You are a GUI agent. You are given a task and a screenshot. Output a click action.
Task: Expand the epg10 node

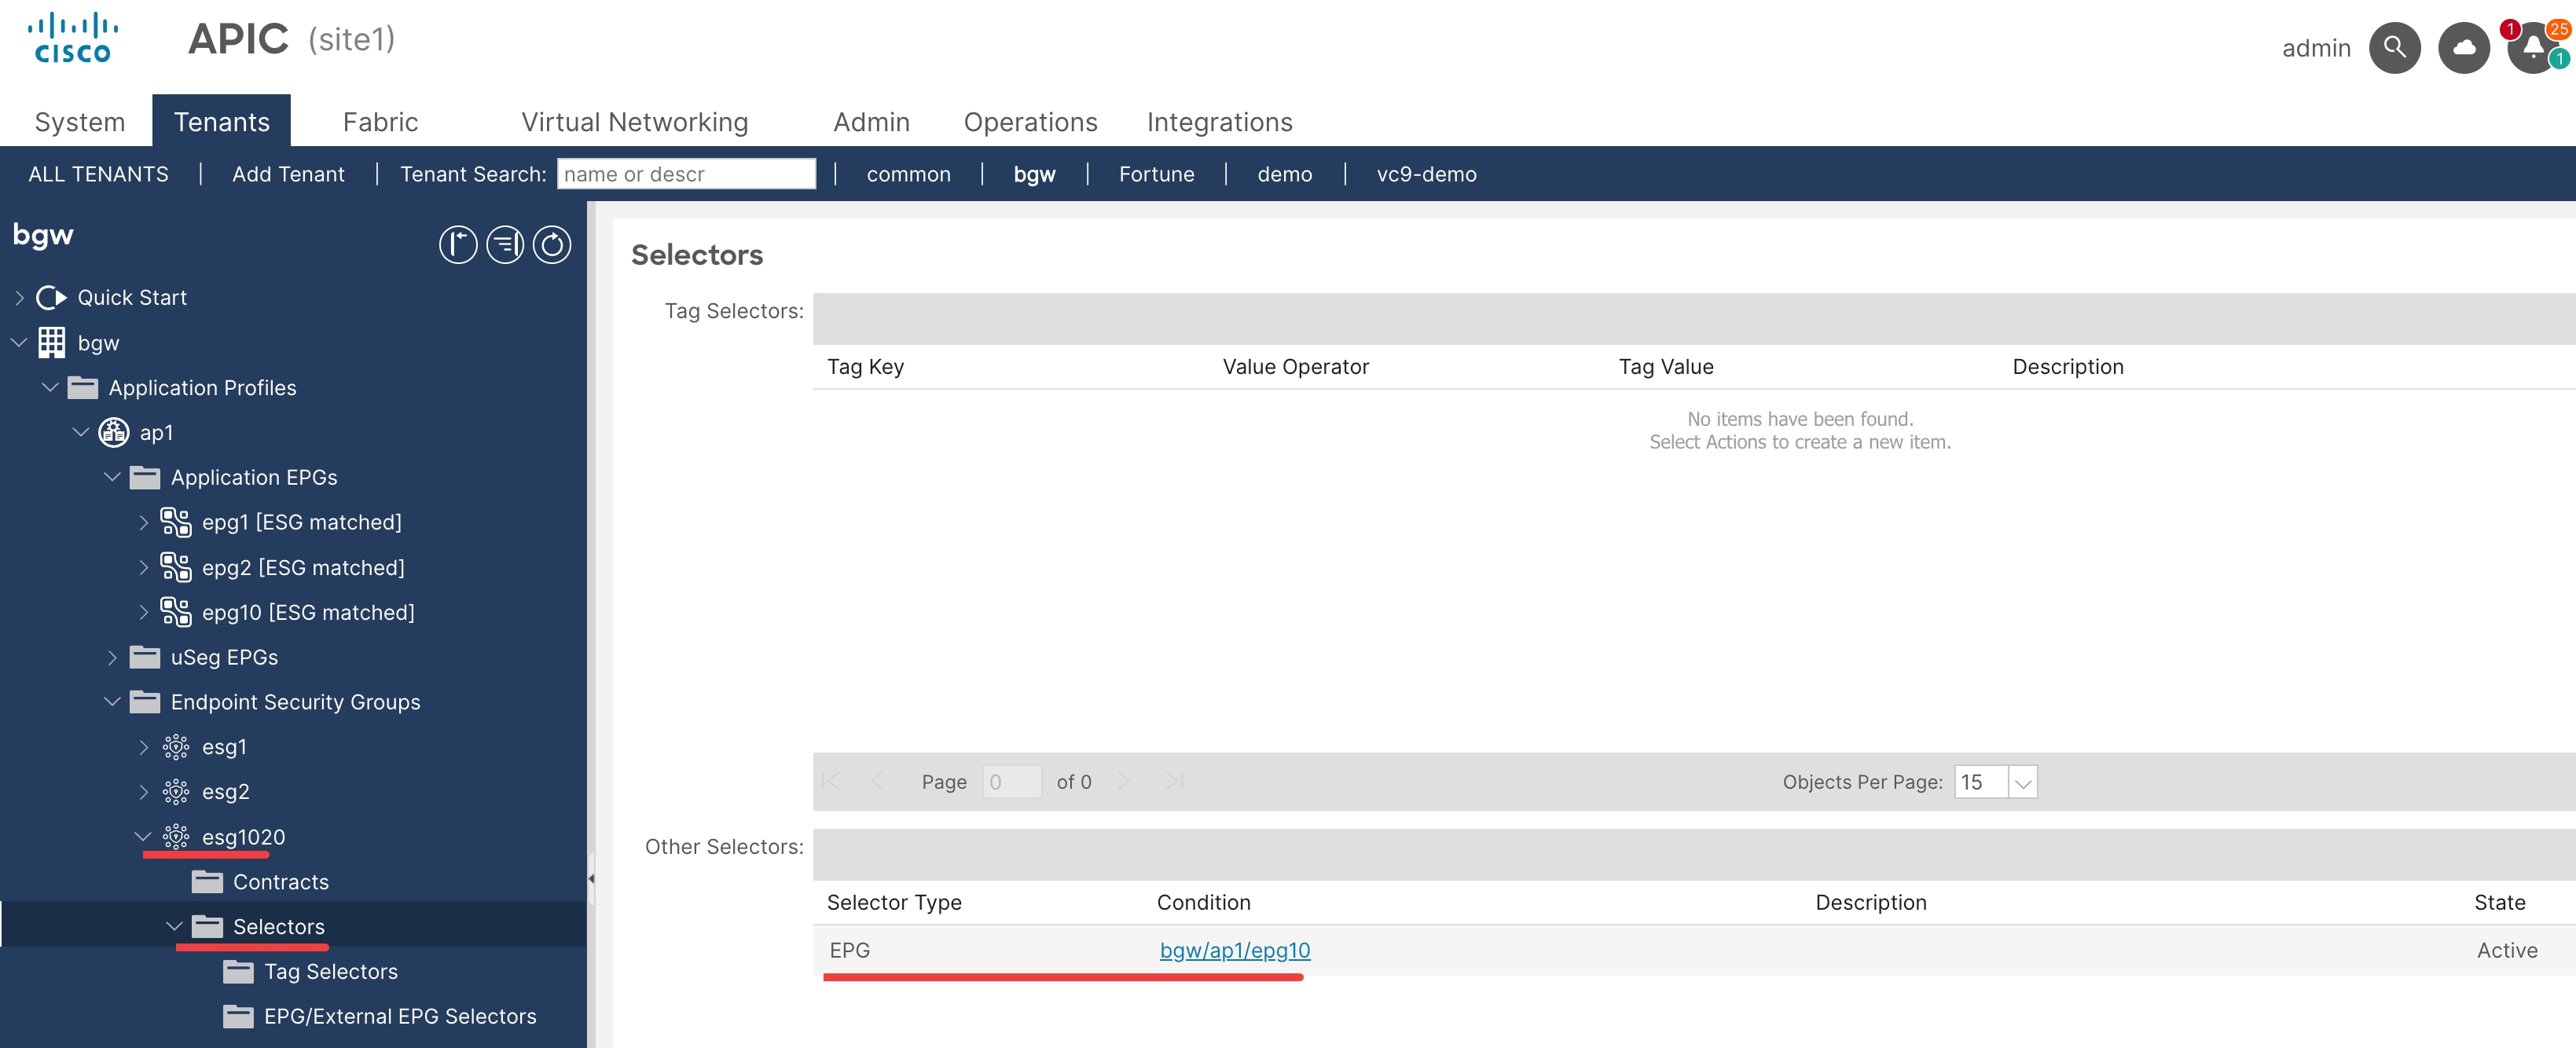[x=143, y=612]
